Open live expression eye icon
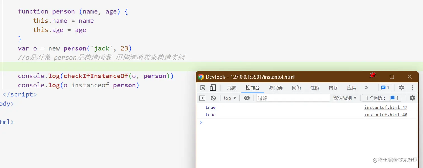Screen dimensions: 423x168 (x=246, y=98)
